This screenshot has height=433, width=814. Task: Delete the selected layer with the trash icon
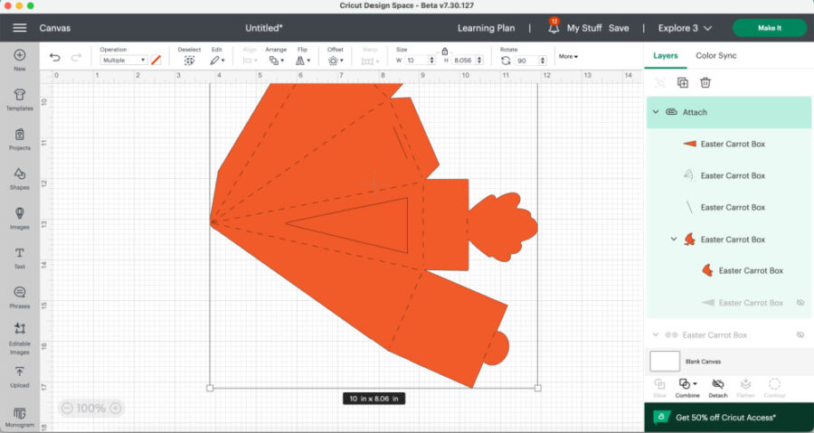(705, 82)
